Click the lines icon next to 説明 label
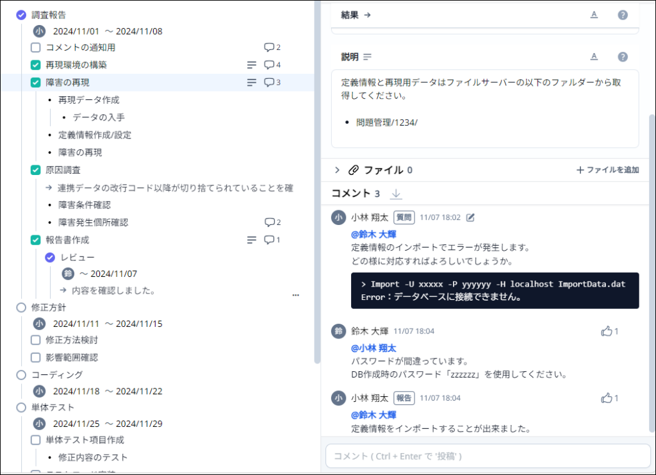The image size is (656, 475). pos(367,57)
